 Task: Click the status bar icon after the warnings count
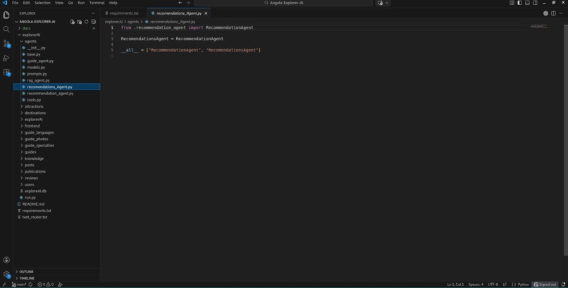click(x=60, y=284)
